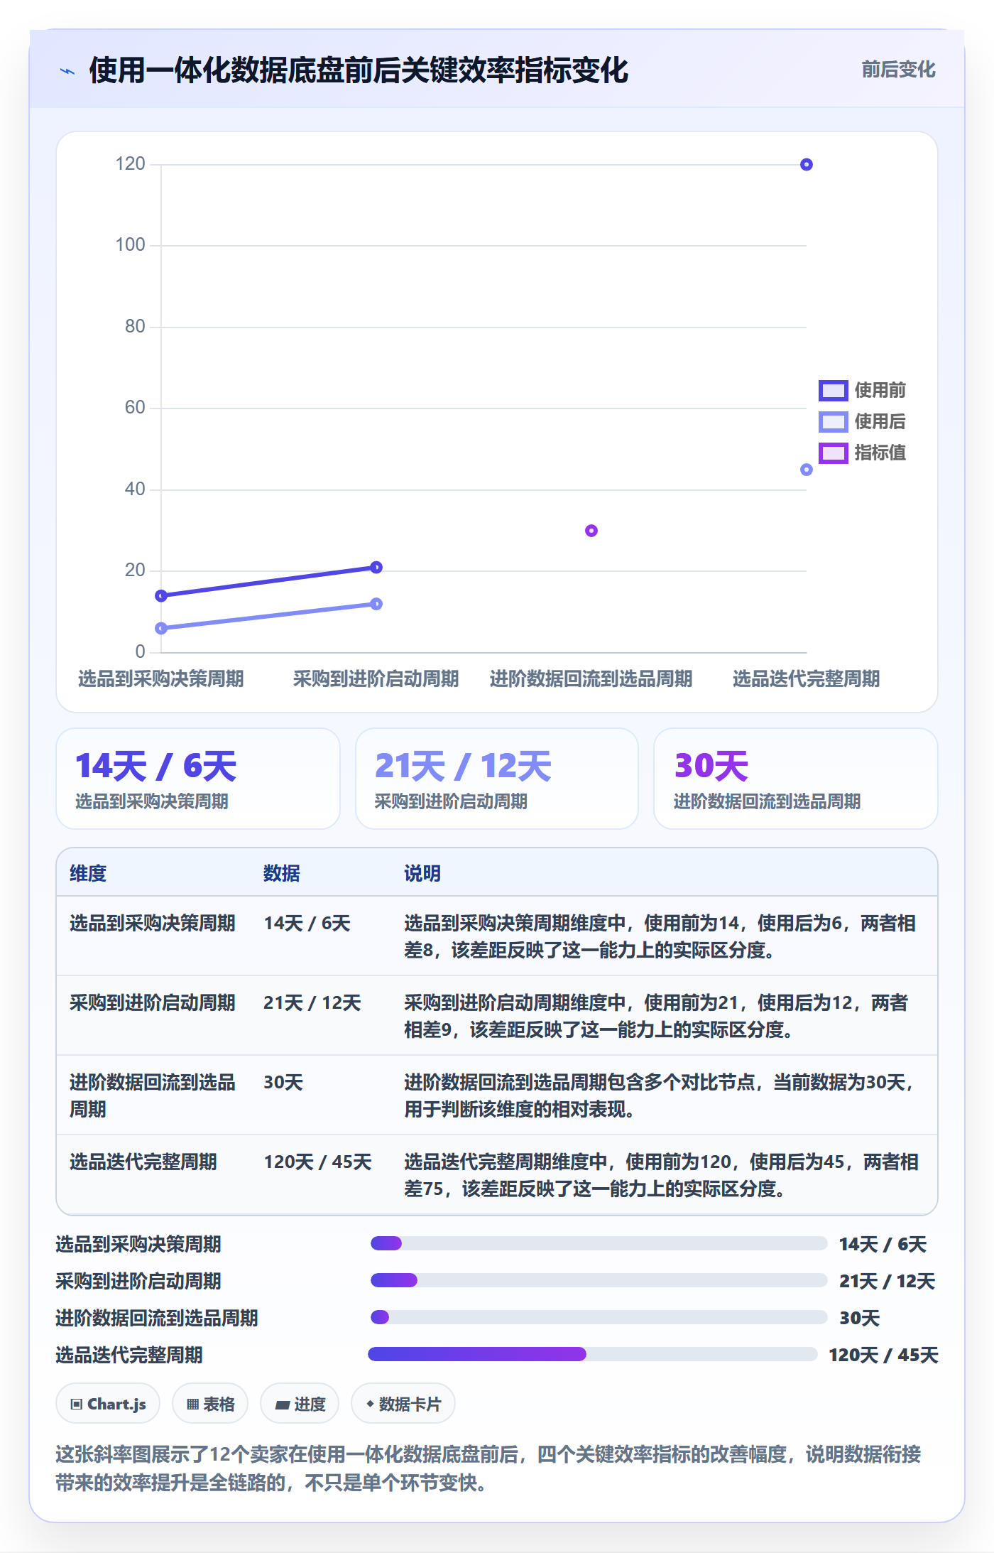The height and width of the screenshot is (1553, 994).
Task: Click progress bar for 采购到进阶启动周期
Action: 599,1280
